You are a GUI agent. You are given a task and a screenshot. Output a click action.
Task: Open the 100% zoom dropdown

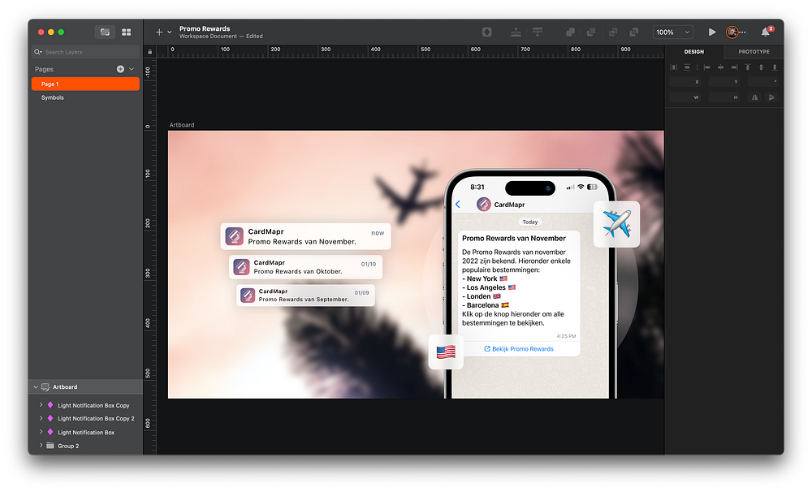click(672, 32)
